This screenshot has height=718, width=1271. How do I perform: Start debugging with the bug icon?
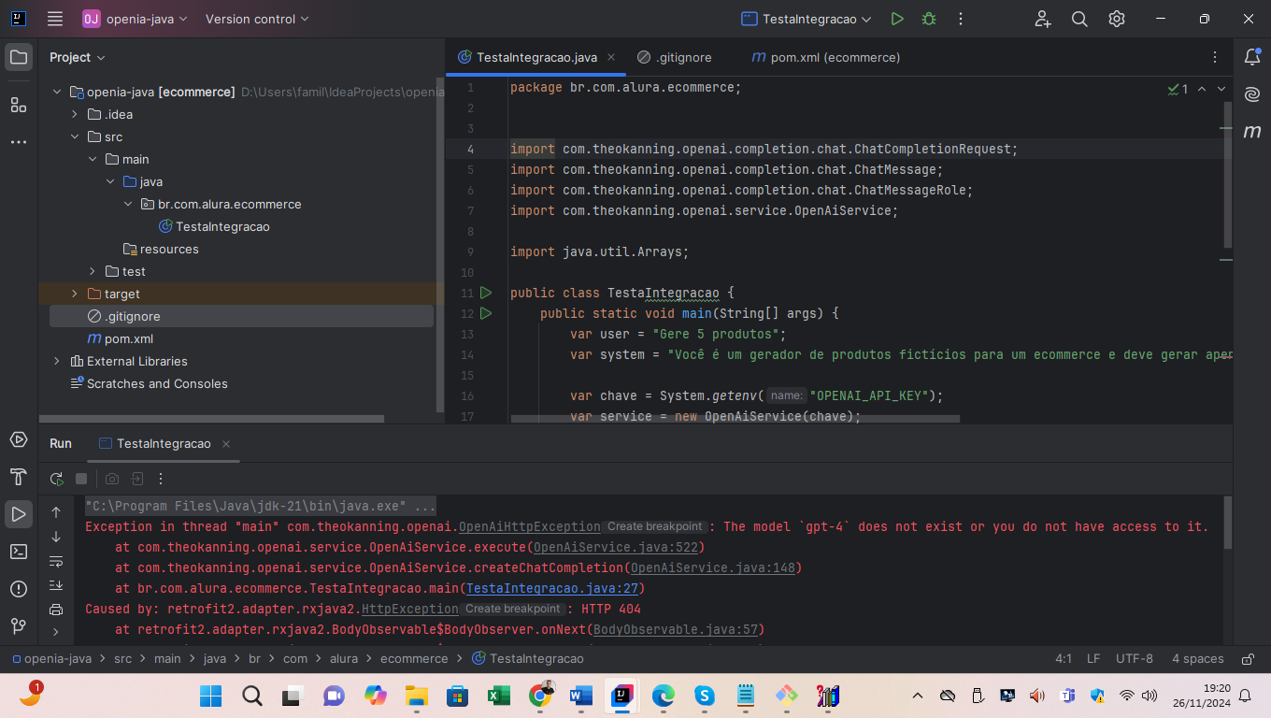tap(928, 19)
